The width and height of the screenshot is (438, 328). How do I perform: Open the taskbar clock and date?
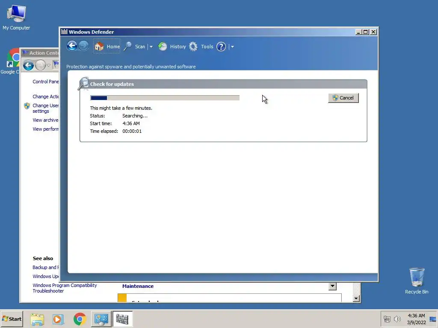[x=416, y=319]
